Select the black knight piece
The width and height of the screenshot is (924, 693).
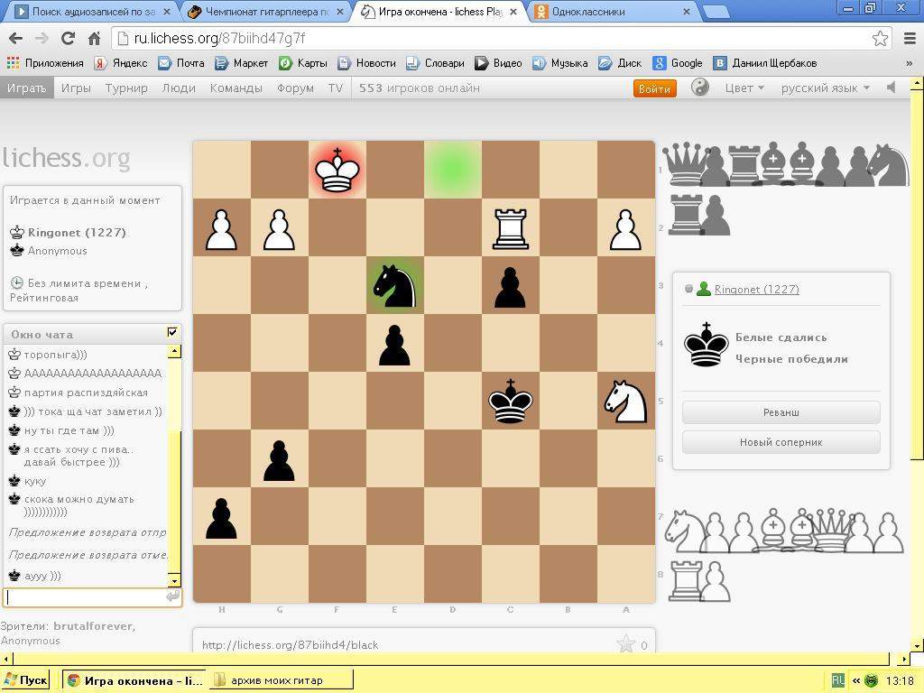coord(395,286)
